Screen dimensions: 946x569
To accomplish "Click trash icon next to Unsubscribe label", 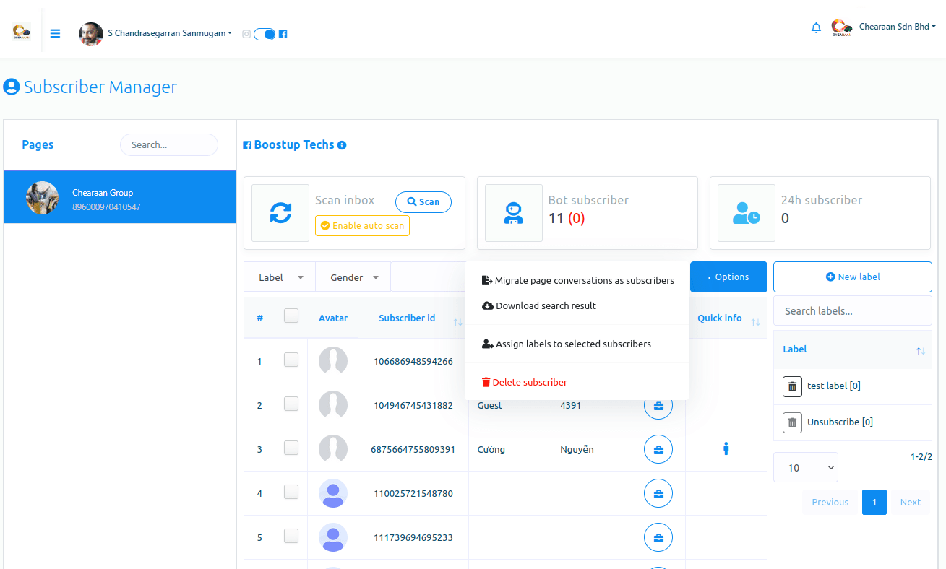I will point(792,422).
